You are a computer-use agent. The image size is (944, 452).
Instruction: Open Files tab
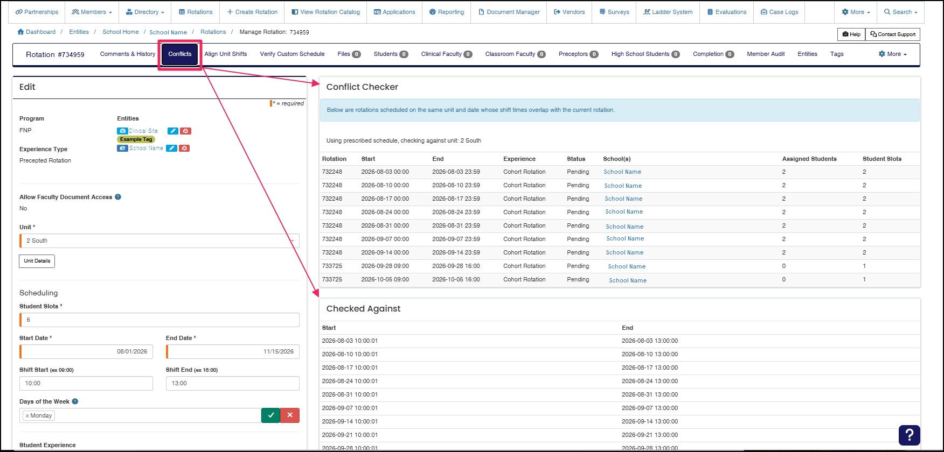(x=349, y=54)
